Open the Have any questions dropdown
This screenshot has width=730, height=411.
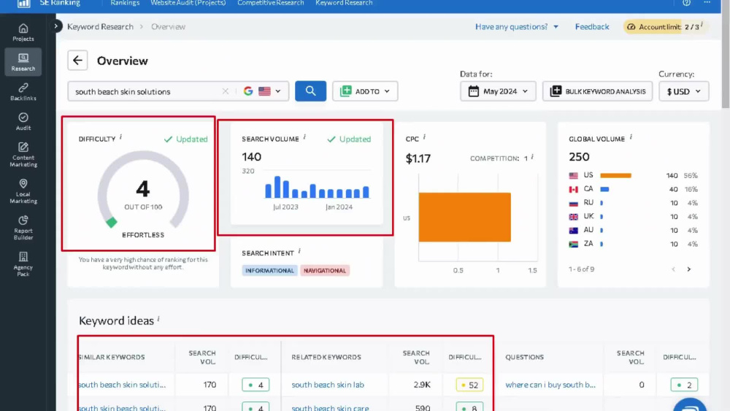[x=517, y=26]
